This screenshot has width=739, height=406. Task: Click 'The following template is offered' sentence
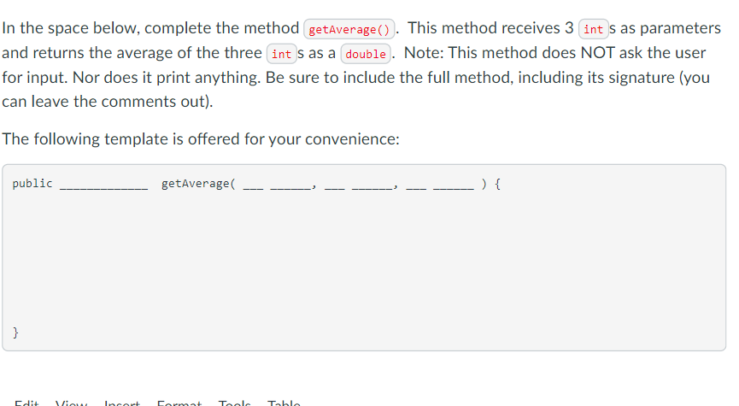pyautogui.click(x=201, y=139)
